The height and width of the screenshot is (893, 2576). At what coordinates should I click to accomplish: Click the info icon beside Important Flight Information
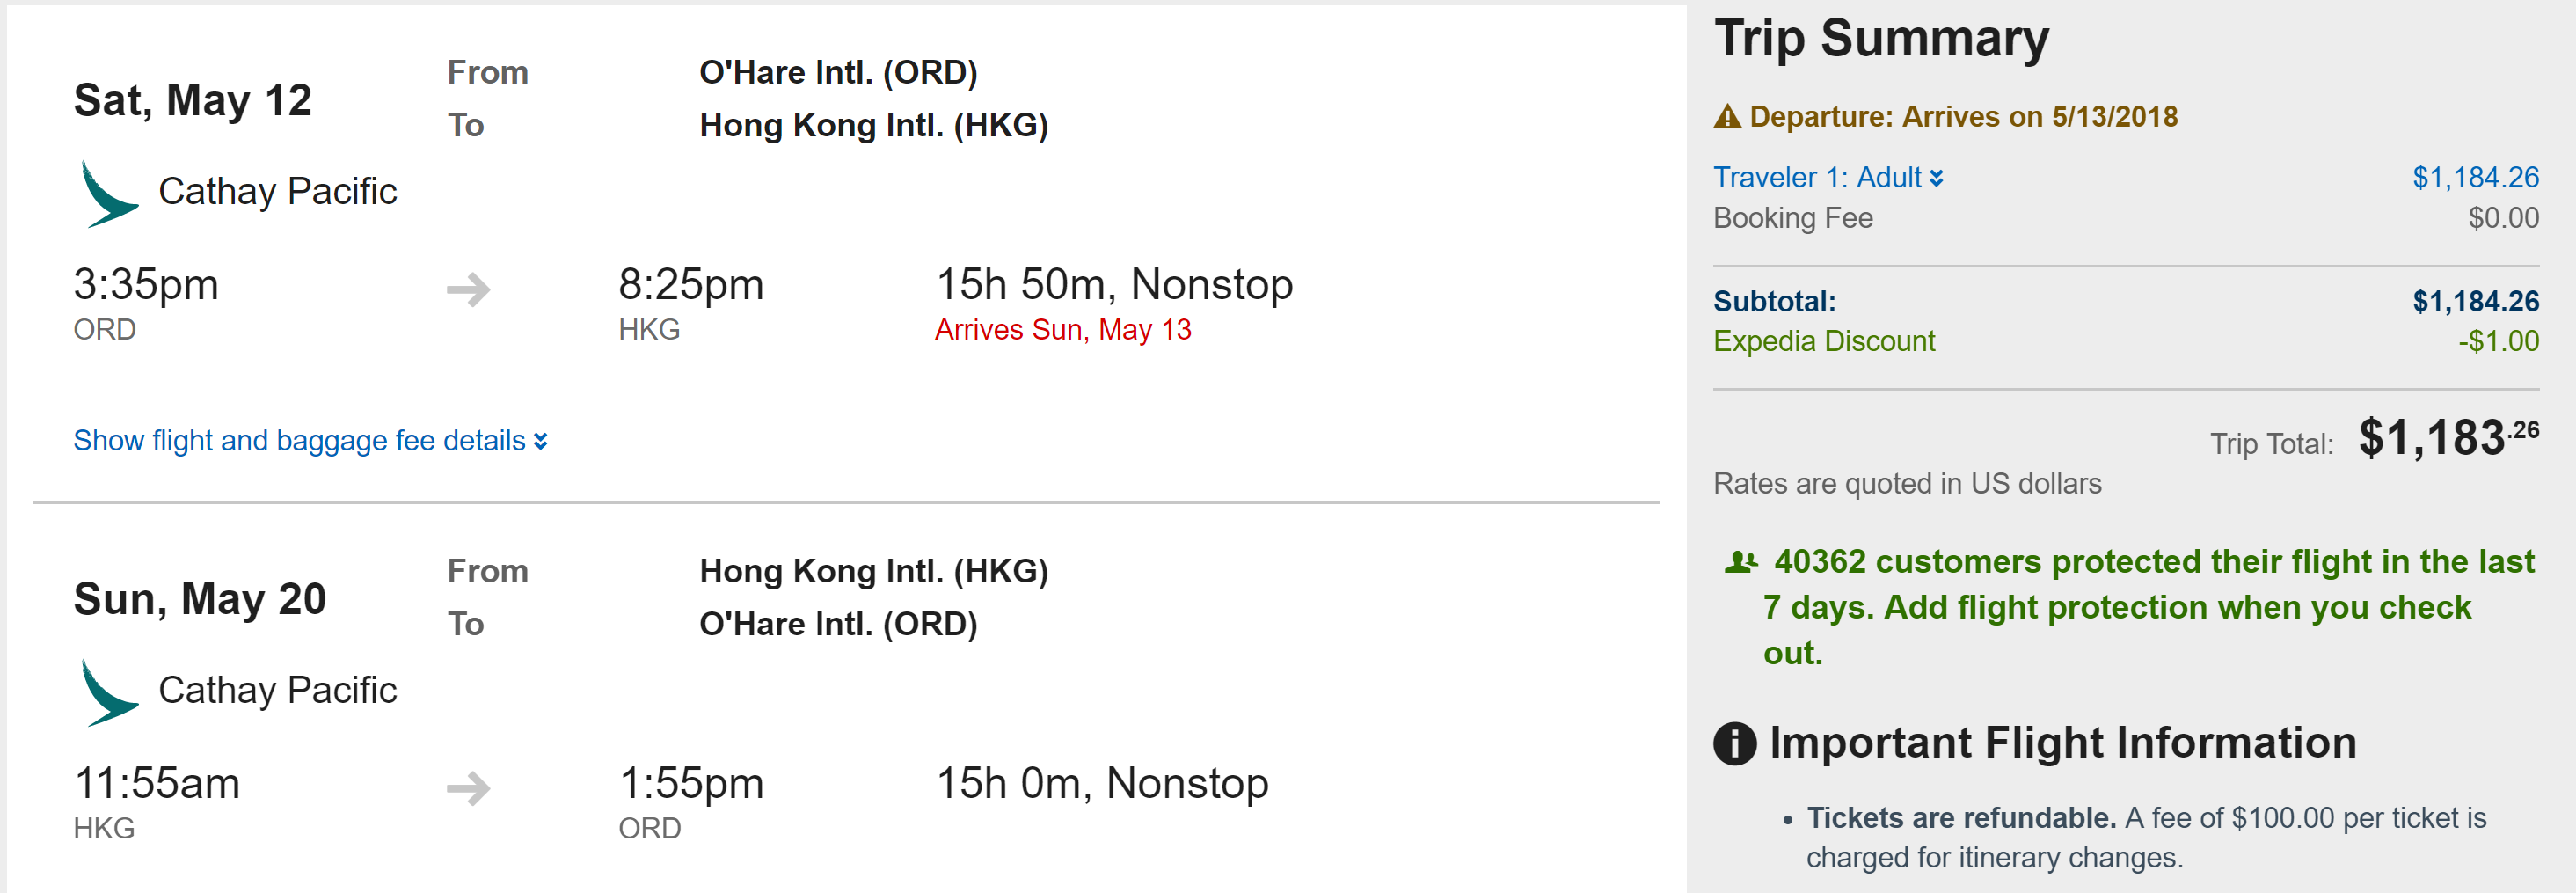click(x=1734, y=743)
